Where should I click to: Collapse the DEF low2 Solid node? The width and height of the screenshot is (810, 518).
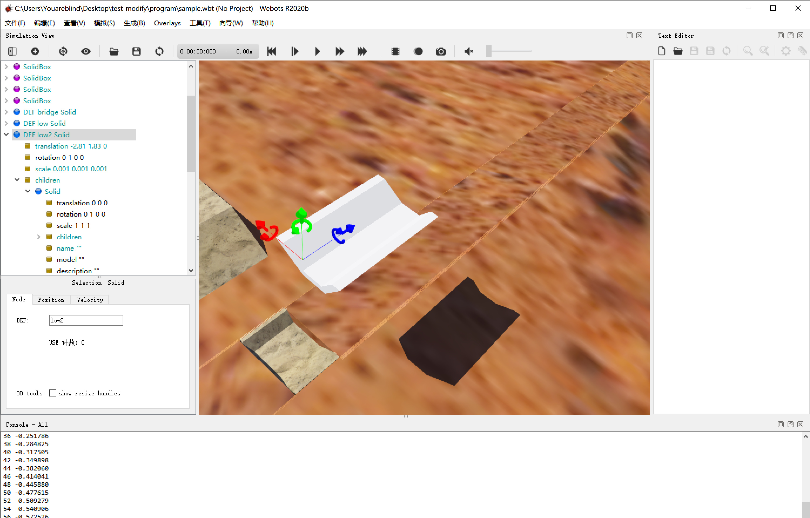6,134
